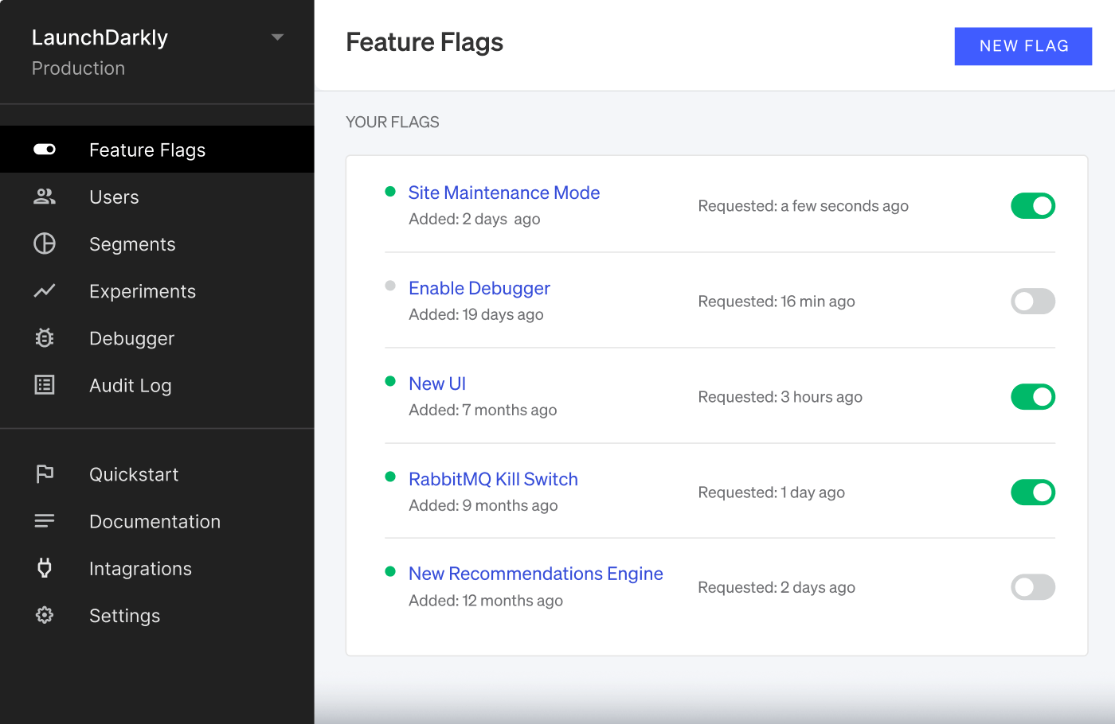The width and height of the screenshot is (1115, 724).
Task: Open the Quickstart guide
Action: 157,474
